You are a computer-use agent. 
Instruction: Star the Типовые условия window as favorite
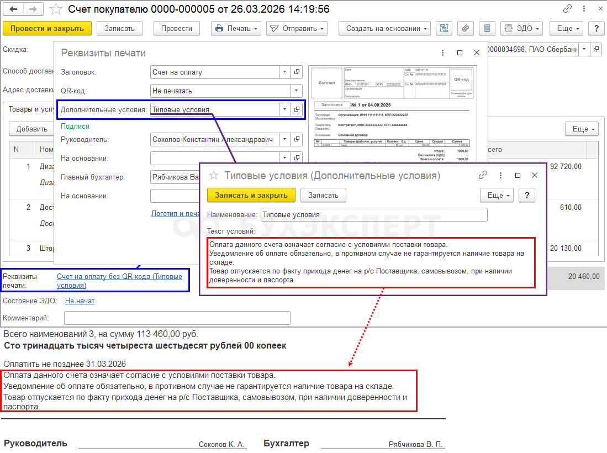(x=214, y=175)
